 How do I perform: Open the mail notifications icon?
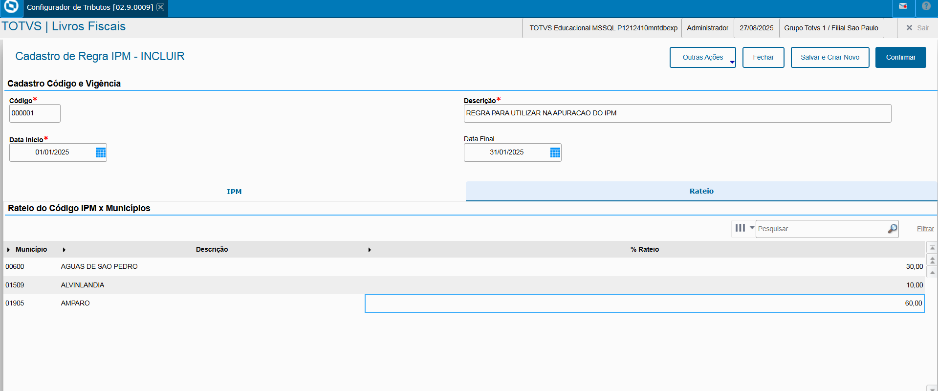click(x=903, y=6)
